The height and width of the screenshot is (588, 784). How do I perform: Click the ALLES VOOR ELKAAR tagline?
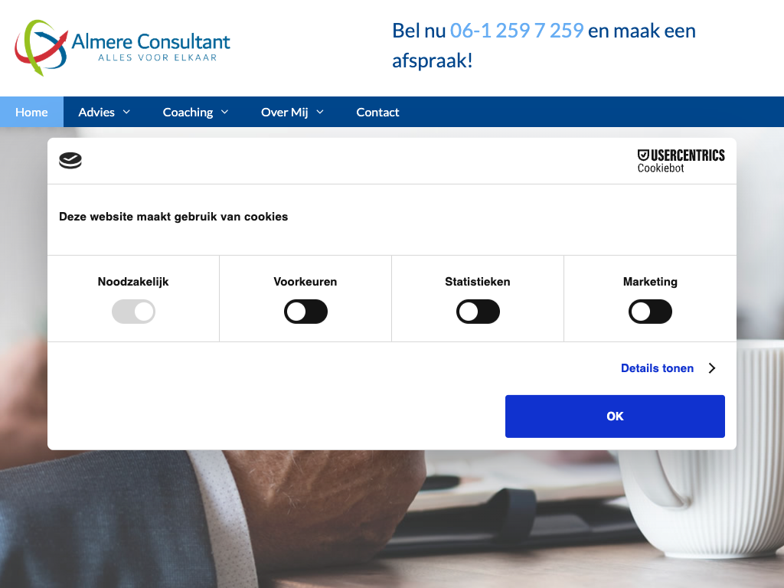click(x=158, y=57)
